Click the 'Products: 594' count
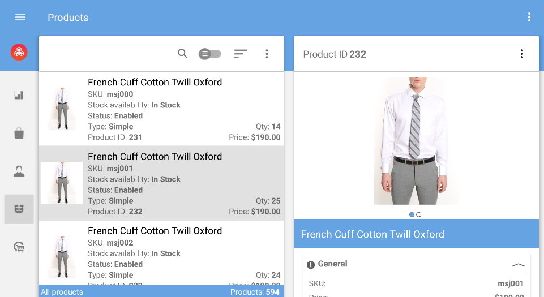 point(255,292)
